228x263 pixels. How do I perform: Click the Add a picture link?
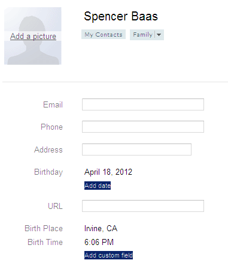click(x=33, y=36)
